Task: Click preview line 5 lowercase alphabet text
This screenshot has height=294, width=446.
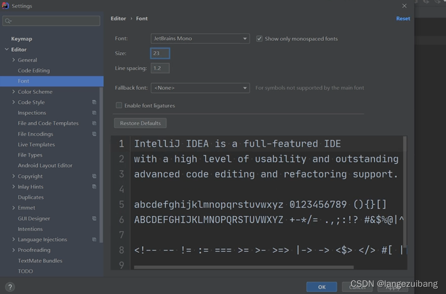Action: pyautogui.click(x=208, y=204)
